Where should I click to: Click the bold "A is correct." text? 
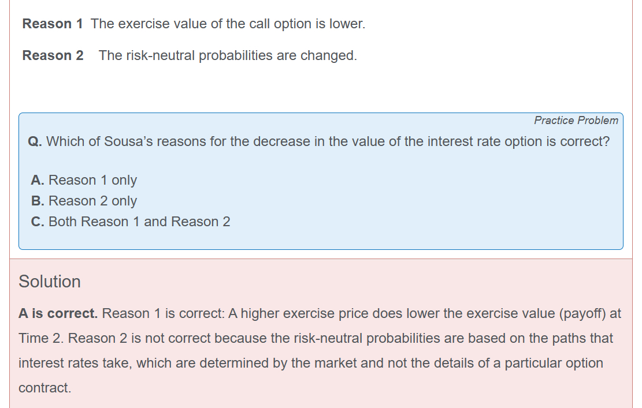(58, 313)
